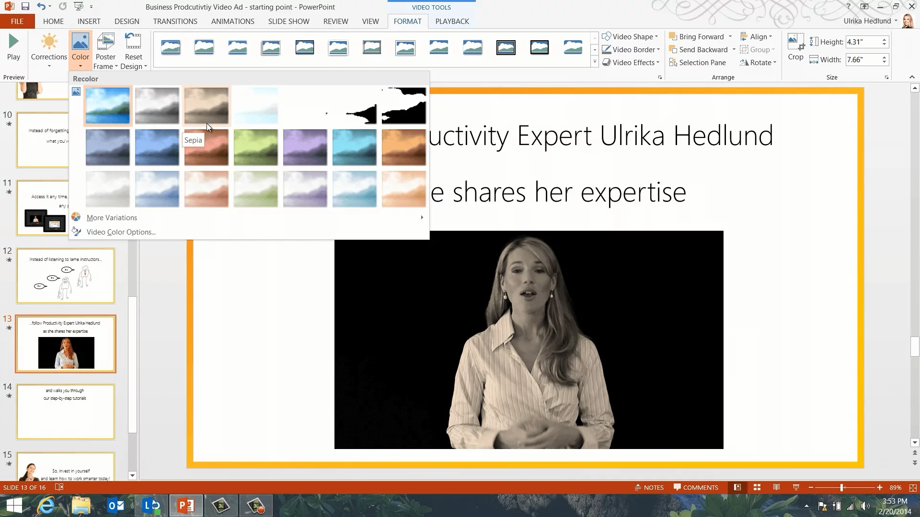The height and width of the screenshot is (517, 920).
Task: Click Reset Design icon
Action: pyautogui.click(x=133, y=42)
